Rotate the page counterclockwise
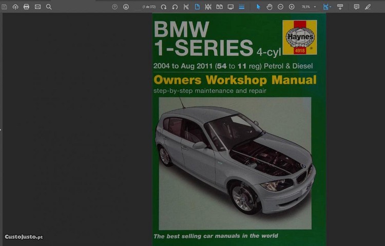Image resolution: width=385 pixels, height=246 pixels. point(175,7)
